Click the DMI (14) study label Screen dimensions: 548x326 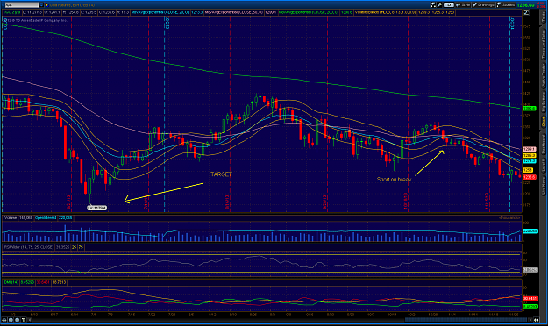[x=11, y=282]
